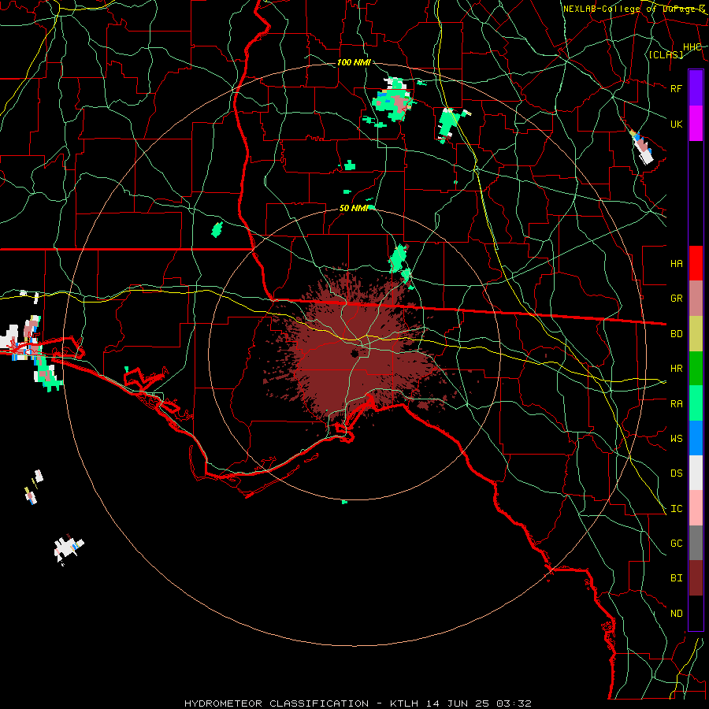Screen dimensions: 709x709
Task: Click the UK magenta legend color swatch
Action: (x=696, y=124)
